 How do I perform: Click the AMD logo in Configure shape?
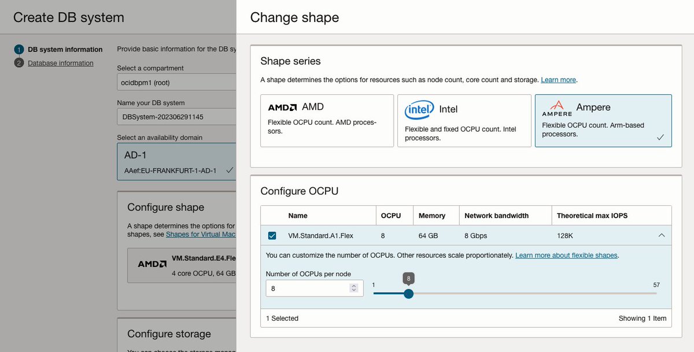[x=153, y=264]
